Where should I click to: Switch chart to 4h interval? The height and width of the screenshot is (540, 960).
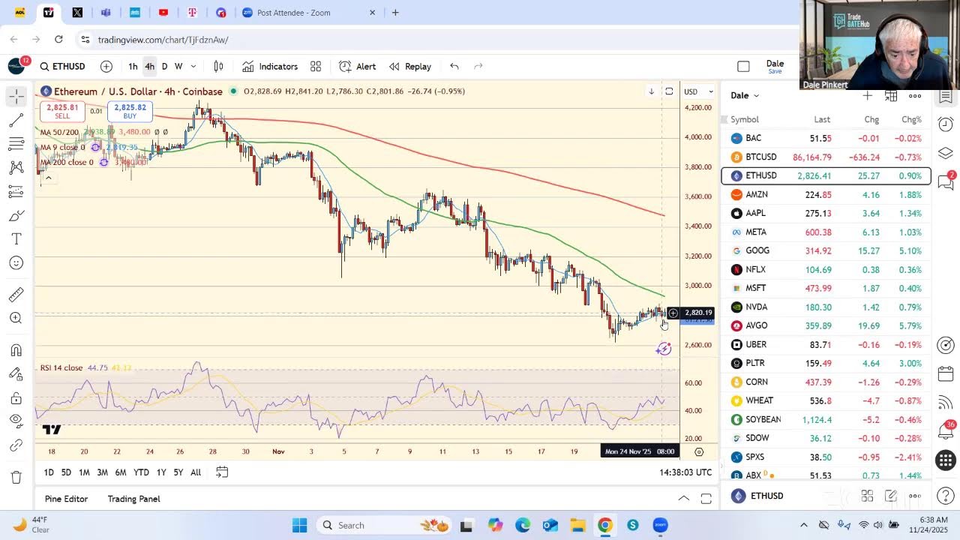tap(149, 67)
